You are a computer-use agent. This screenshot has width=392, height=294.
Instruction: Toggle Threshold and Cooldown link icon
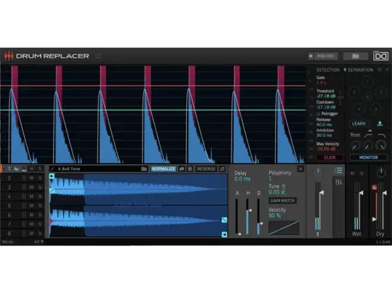pyautogui.click(x=340, y=97)
